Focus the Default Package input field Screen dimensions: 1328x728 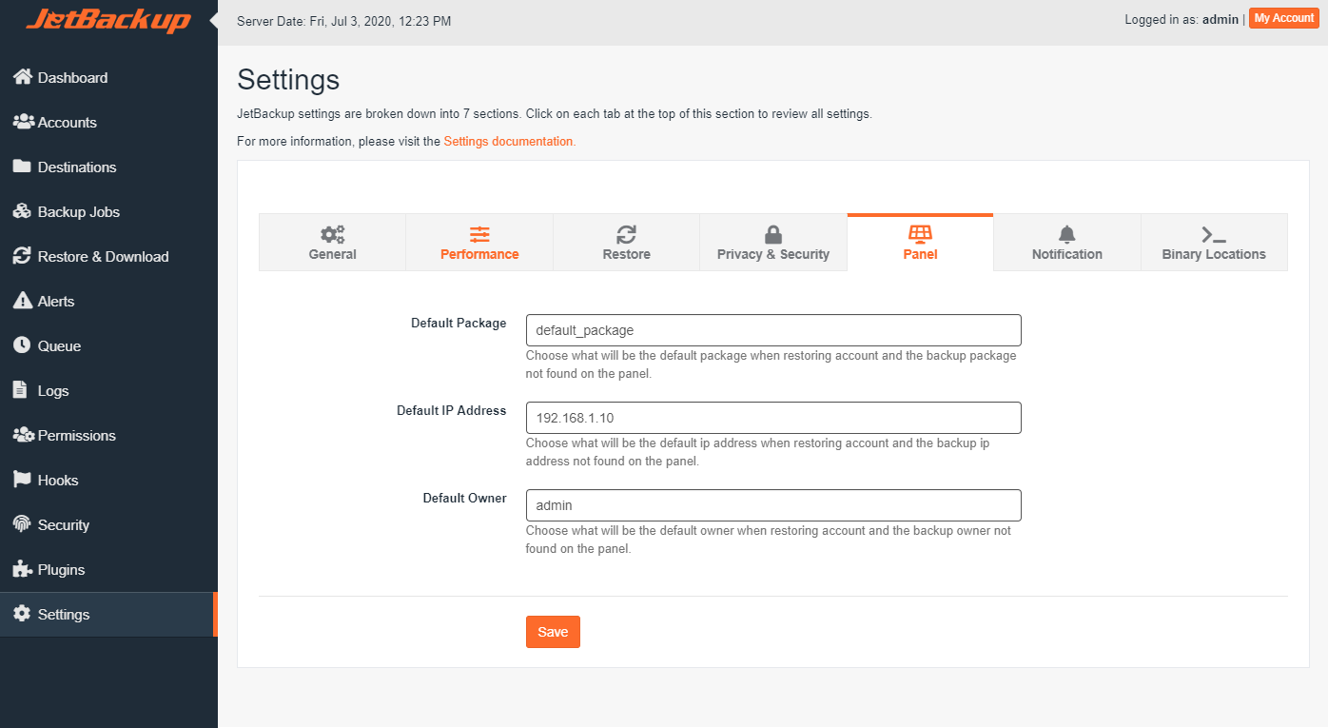pyautogui.click(x=773, y=330)
